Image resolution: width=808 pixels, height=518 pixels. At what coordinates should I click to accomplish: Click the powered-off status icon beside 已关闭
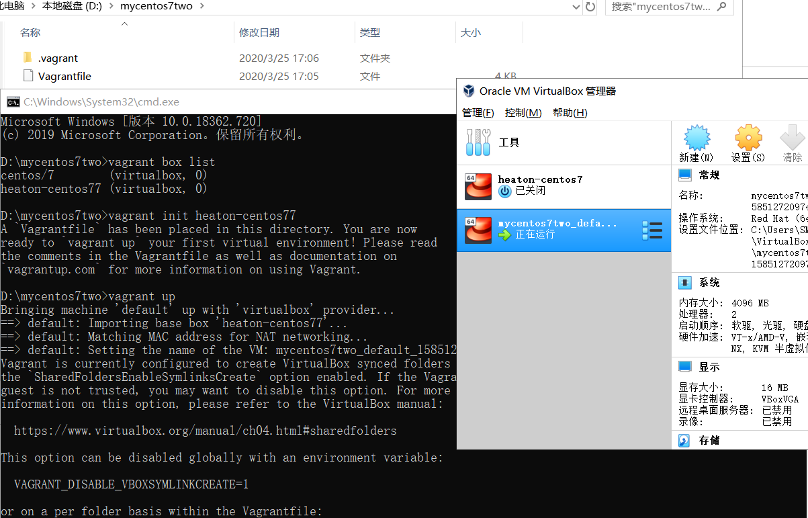(505, 191)
